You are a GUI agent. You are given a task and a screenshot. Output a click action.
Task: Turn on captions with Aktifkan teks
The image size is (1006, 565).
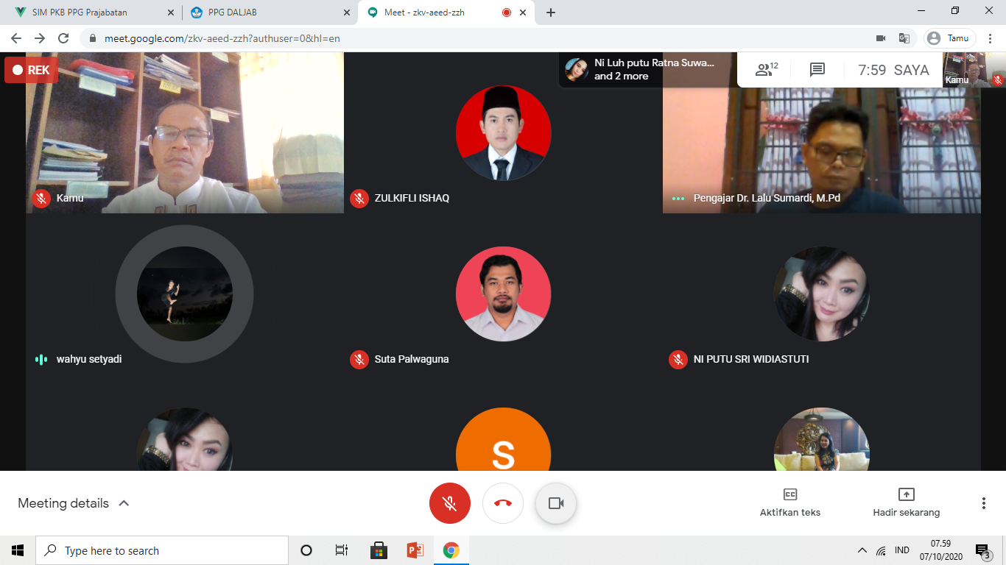pos(790,502)
